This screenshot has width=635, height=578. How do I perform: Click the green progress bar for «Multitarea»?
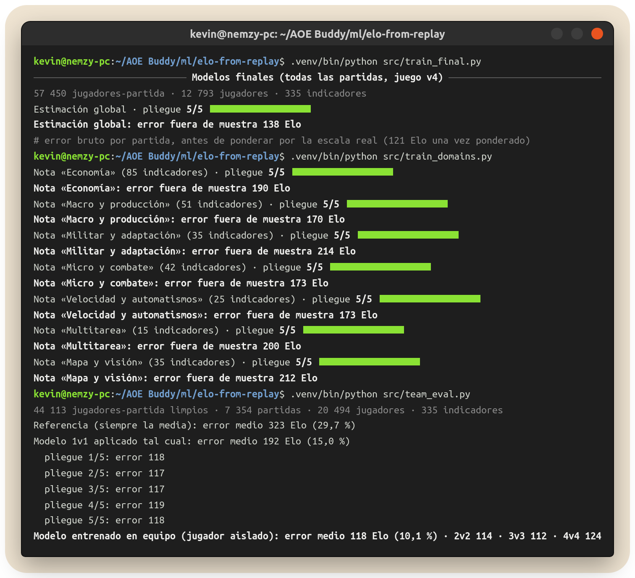coord(354,330)
